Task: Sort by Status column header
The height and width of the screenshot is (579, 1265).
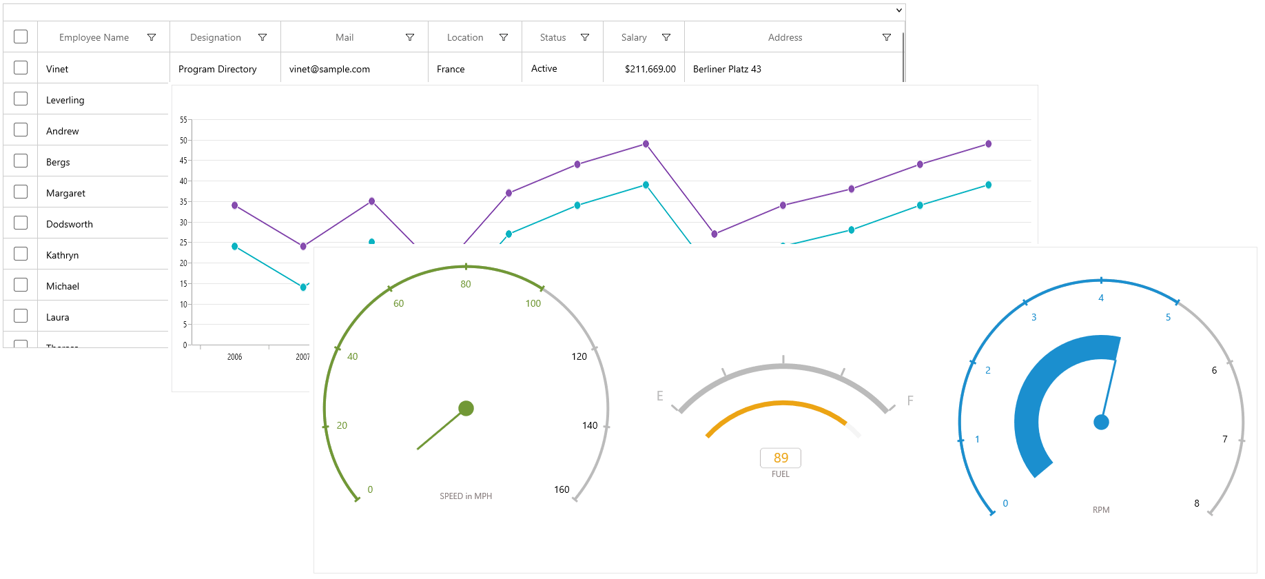Action: 553,37
